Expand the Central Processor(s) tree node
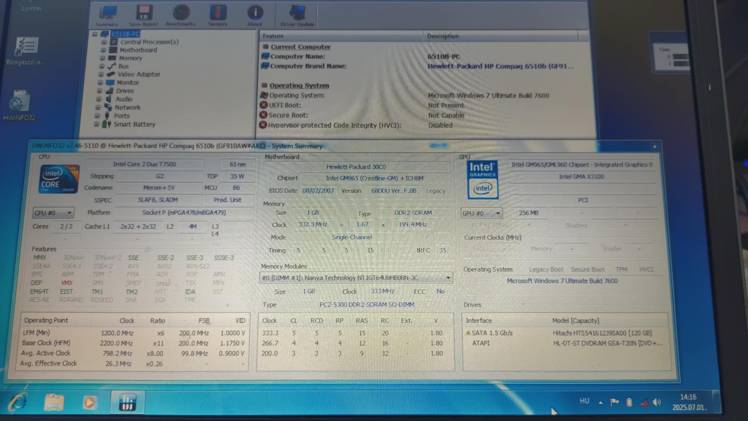This screenshot has height=421, width=748. [104, 42]
